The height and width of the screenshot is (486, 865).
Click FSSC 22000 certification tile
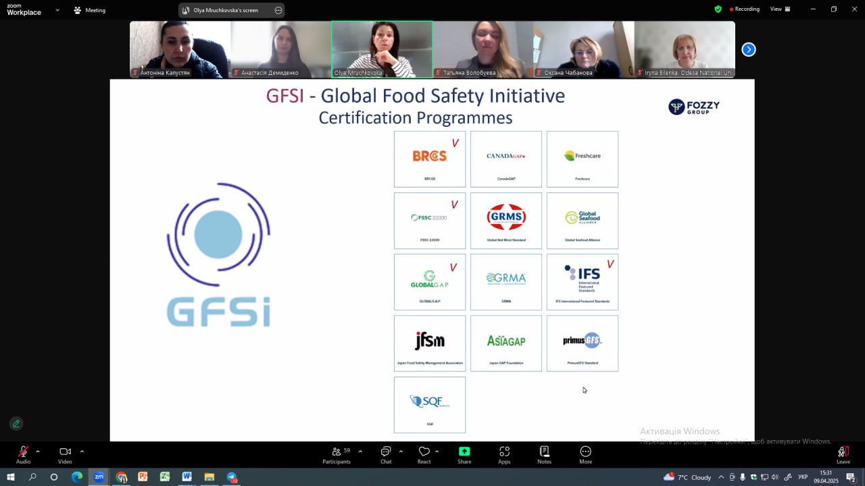[x=430, y=221]
